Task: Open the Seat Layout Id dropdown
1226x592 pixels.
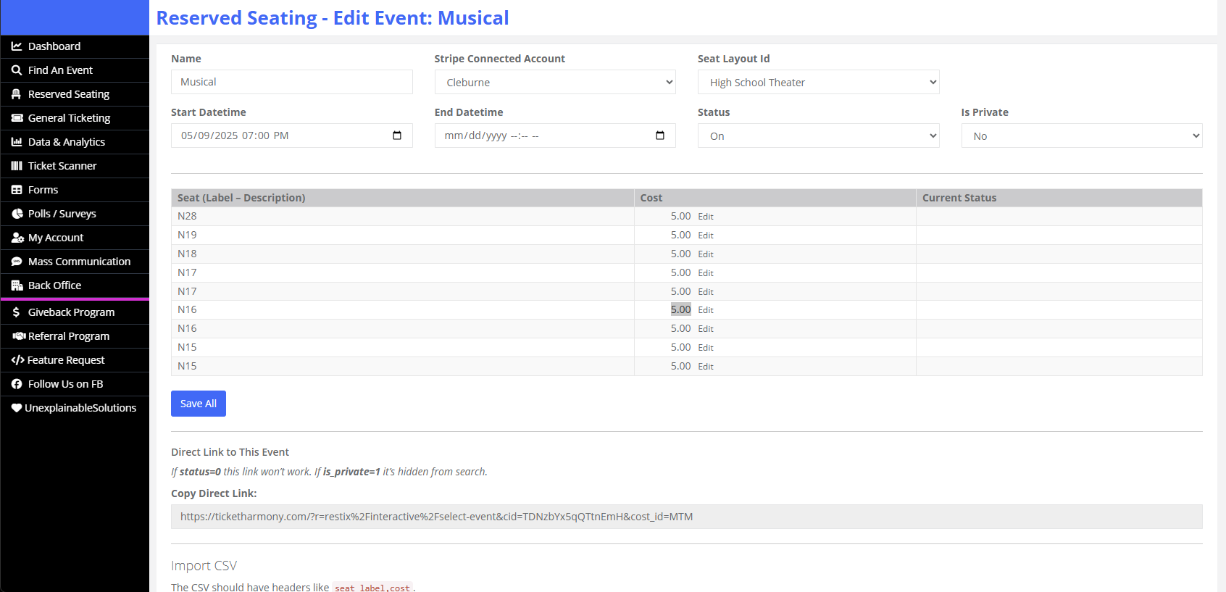Action: [818, 83]
